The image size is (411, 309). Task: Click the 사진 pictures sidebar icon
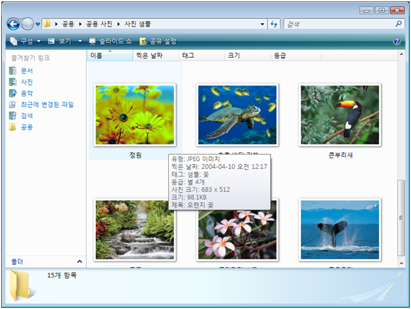[12, 82]
